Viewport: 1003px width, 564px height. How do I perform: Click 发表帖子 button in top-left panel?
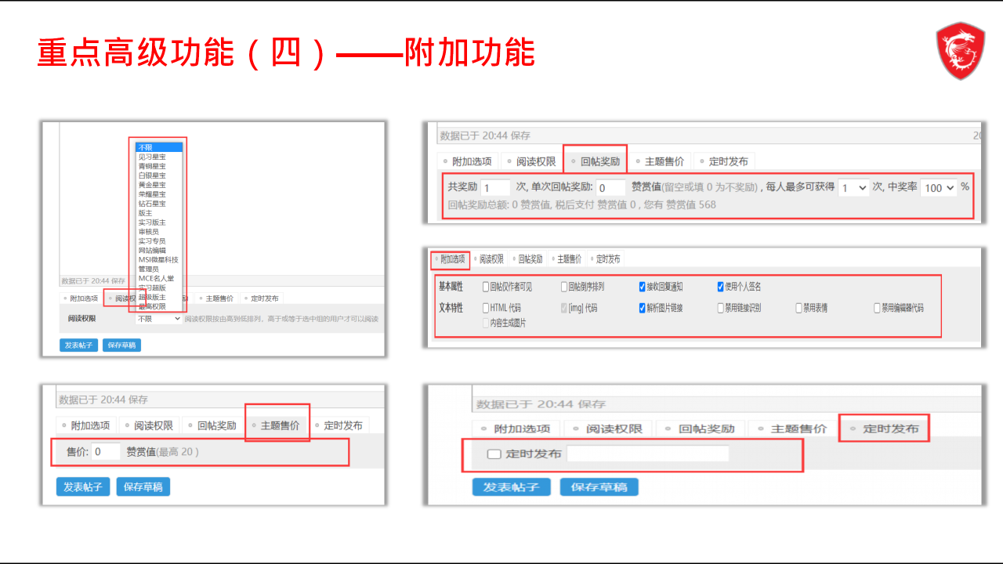(x=79, y=345)
